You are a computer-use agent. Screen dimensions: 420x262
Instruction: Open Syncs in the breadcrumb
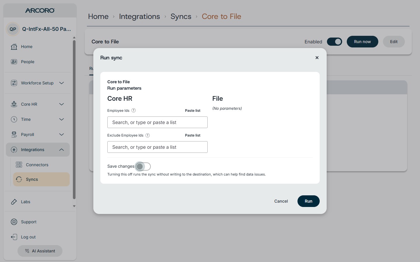pyautogui.click(x=181, y=17)
